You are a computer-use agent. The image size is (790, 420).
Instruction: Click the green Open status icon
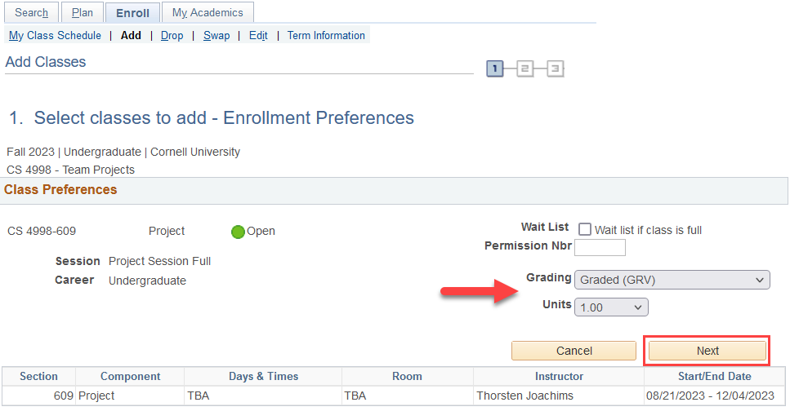(238, 232)
